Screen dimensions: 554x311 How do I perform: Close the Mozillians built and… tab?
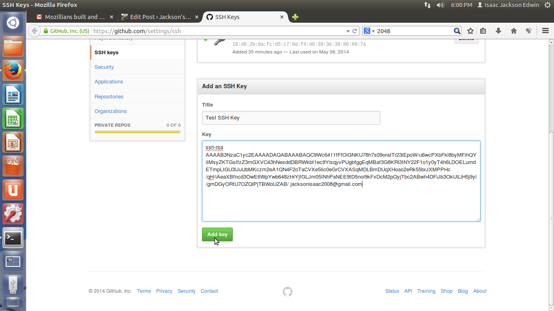point(112,17)
